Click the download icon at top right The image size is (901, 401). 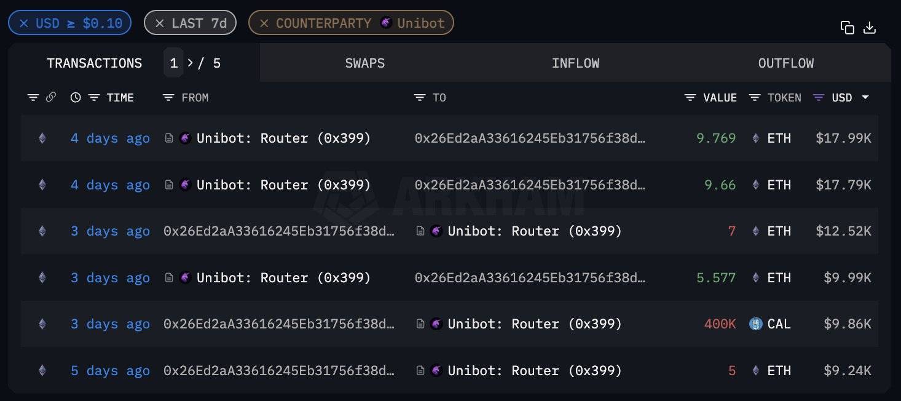870,28
